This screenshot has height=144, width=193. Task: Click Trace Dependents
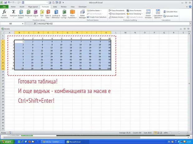[117, 14]
